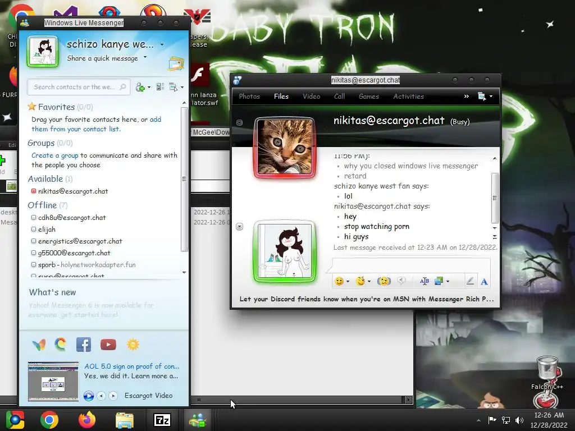Screen dimensions: 575x431
Task: Show more chat toolbar items chevron
Action: [467, 97]
